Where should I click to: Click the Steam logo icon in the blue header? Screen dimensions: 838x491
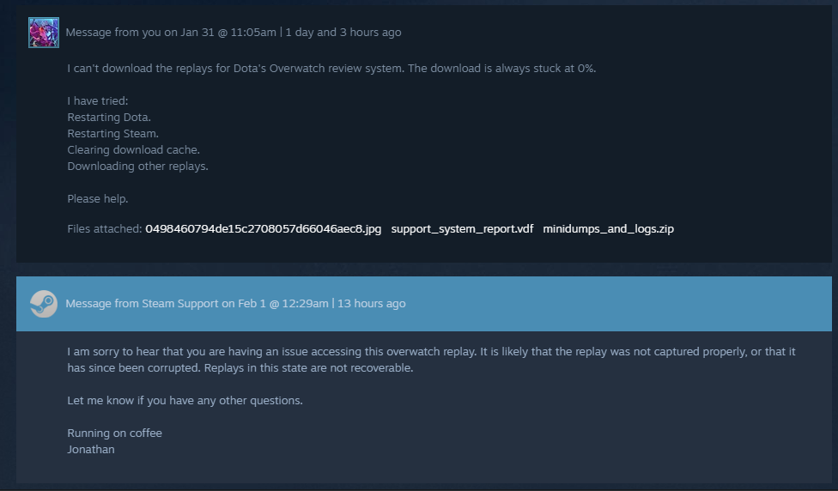point(44,304)
